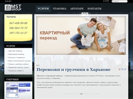Click the print article icon
The image size is (133, 99).
[x=122, y=69]
